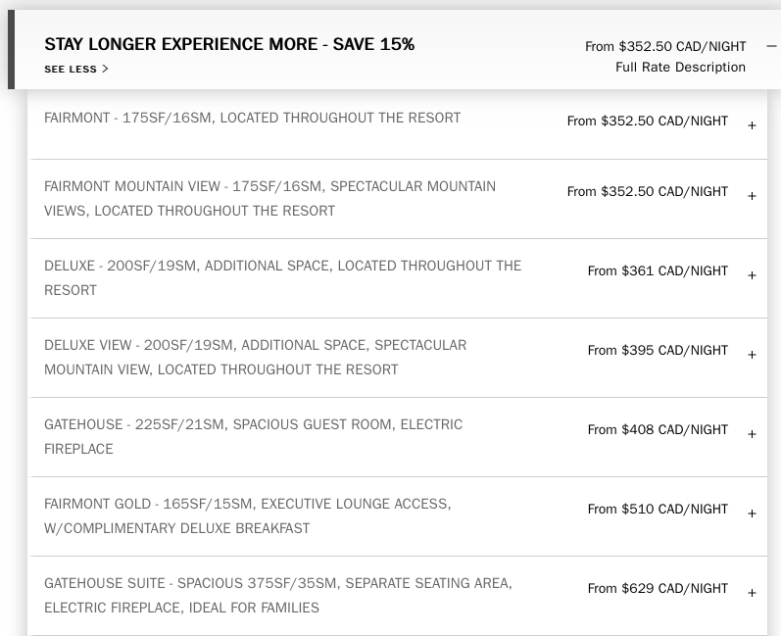Open the Full Rate Description link
781x636 pixels.
[x=680, y=68]
